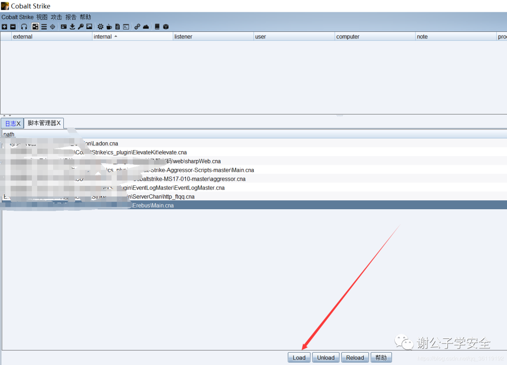Select the Aggressor-Scripts-master\Main.cna row
Image resolution: width=507 pixels, height=365 pixels.
pyautogui.click(x=254, y=170)
